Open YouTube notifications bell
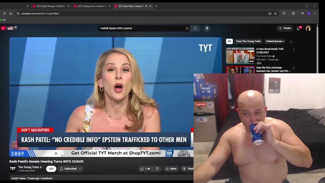Screen dimensions: 325x183 pyautogui.click(x=298, y=28)
